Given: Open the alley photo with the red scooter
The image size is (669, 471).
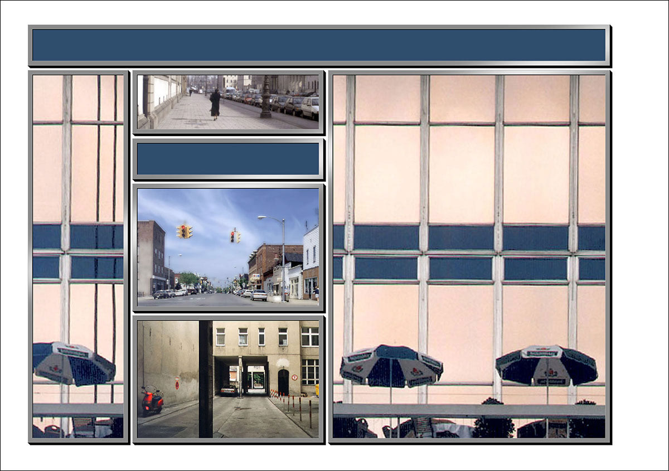Looking at the screenshot, I should [228, 379].
